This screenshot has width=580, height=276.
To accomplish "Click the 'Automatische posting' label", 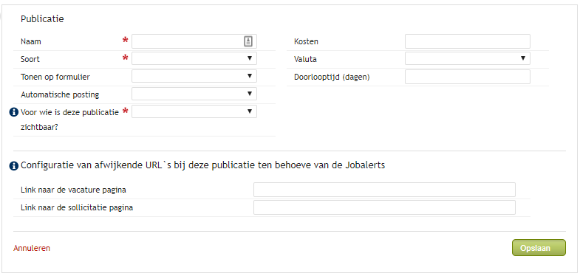I will pyautogui.click(x=60, y=95).
